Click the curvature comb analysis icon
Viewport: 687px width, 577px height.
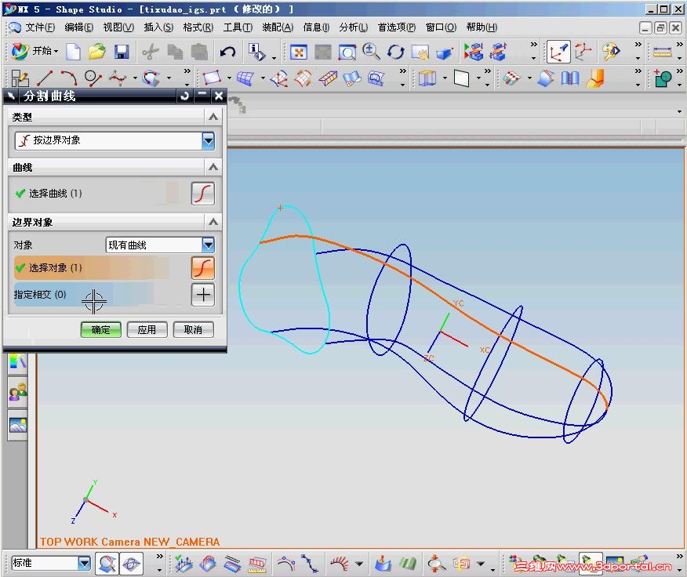(x=339, y=564)
